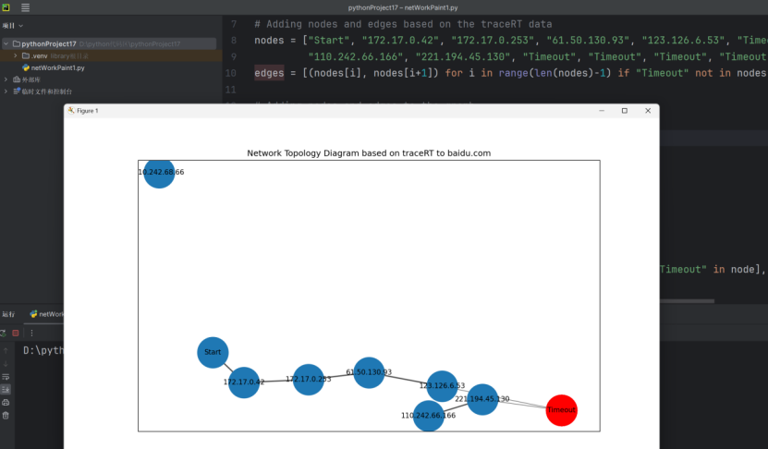This screenshot has width=768, height=449.
Task: Click line number 9 in gutter
Action: point(234,56)
